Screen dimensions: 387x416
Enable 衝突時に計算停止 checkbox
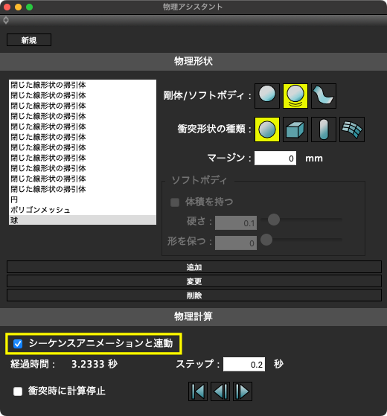[x=18, y=391]
